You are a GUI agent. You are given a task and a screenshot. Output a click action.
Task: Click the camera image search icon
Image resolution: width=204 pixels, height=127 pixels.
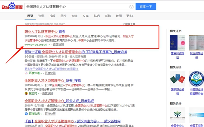[x=131, y=7]
